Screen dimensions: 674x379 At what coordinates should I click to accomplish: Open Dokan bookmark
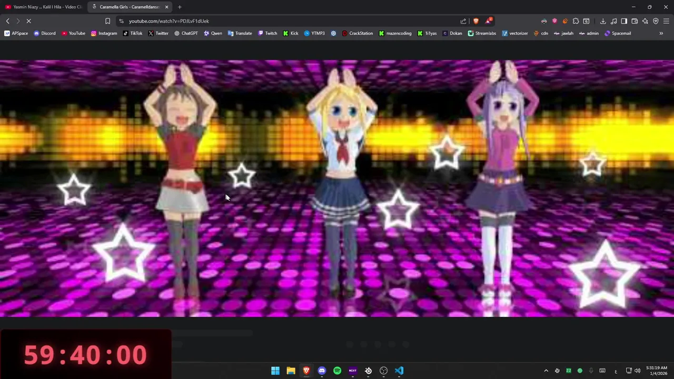(452, 33)
